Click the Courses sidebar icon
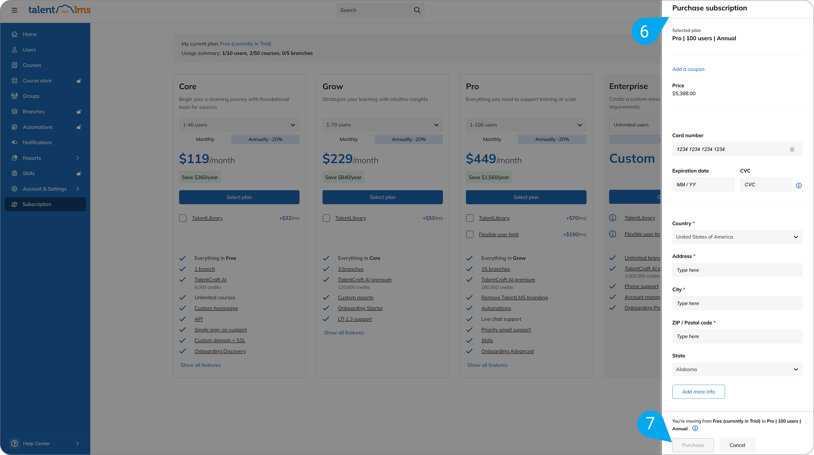Viewport: 814px width, 455px height. [14, 65]
